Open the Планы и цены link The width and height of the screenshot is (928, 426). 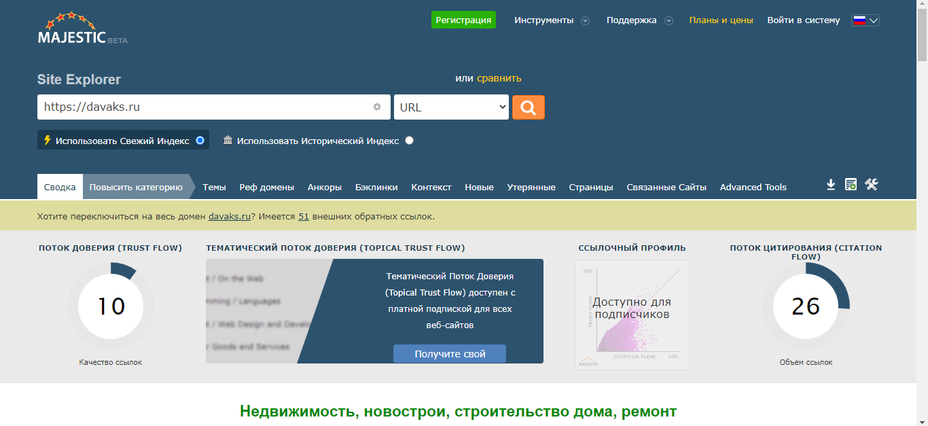point(721,20)
